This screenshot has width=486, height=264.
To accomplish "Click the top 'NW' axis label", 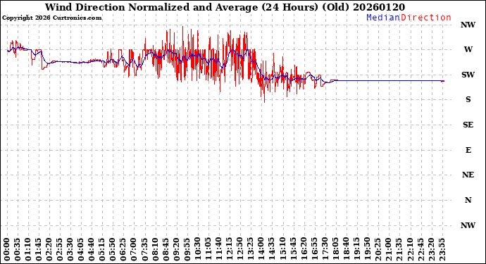I will pos(468,25).
